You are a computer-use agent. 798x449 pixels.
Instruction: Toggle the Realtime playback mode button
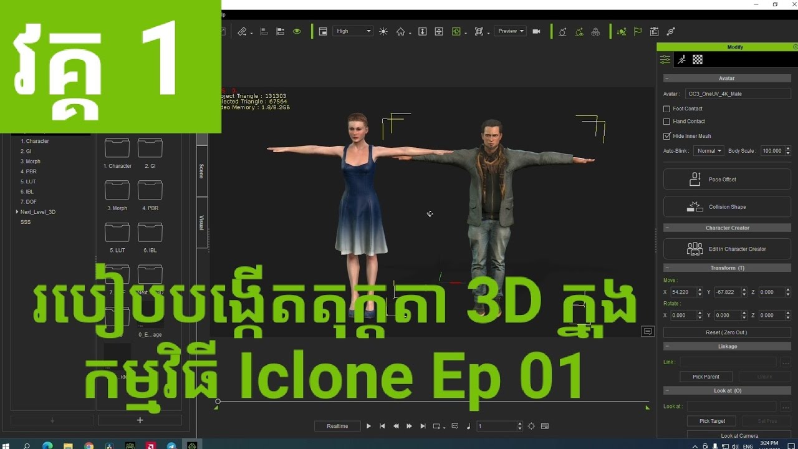coord(337,426)
